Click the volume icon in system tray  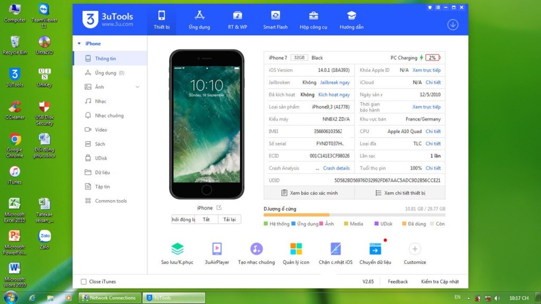(497, 298)
